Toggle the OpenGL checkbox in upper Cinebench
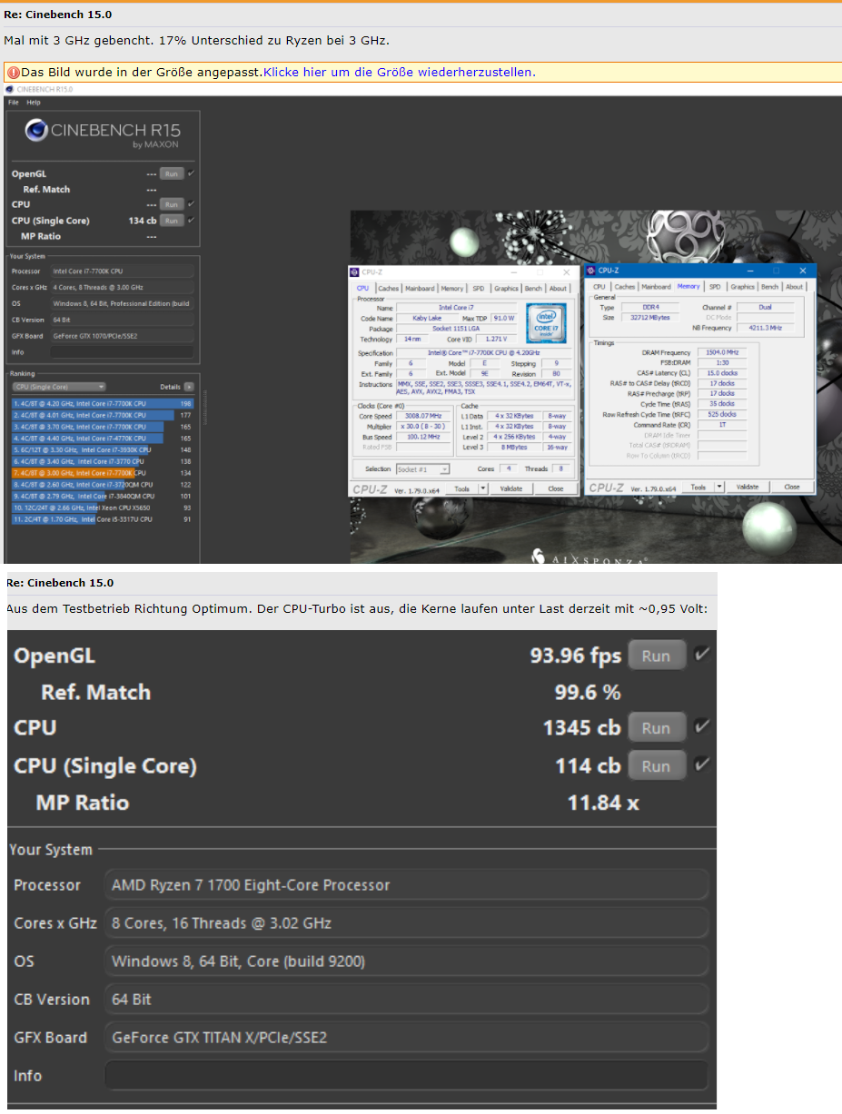The height and width of the screenshot is (1114, 842). [x=191, y=173]
